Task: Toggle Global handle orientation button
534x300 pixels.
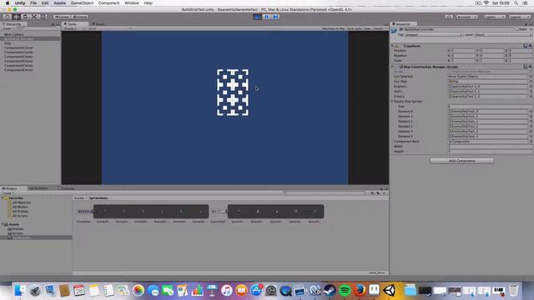Action: (x=80, y=17)
